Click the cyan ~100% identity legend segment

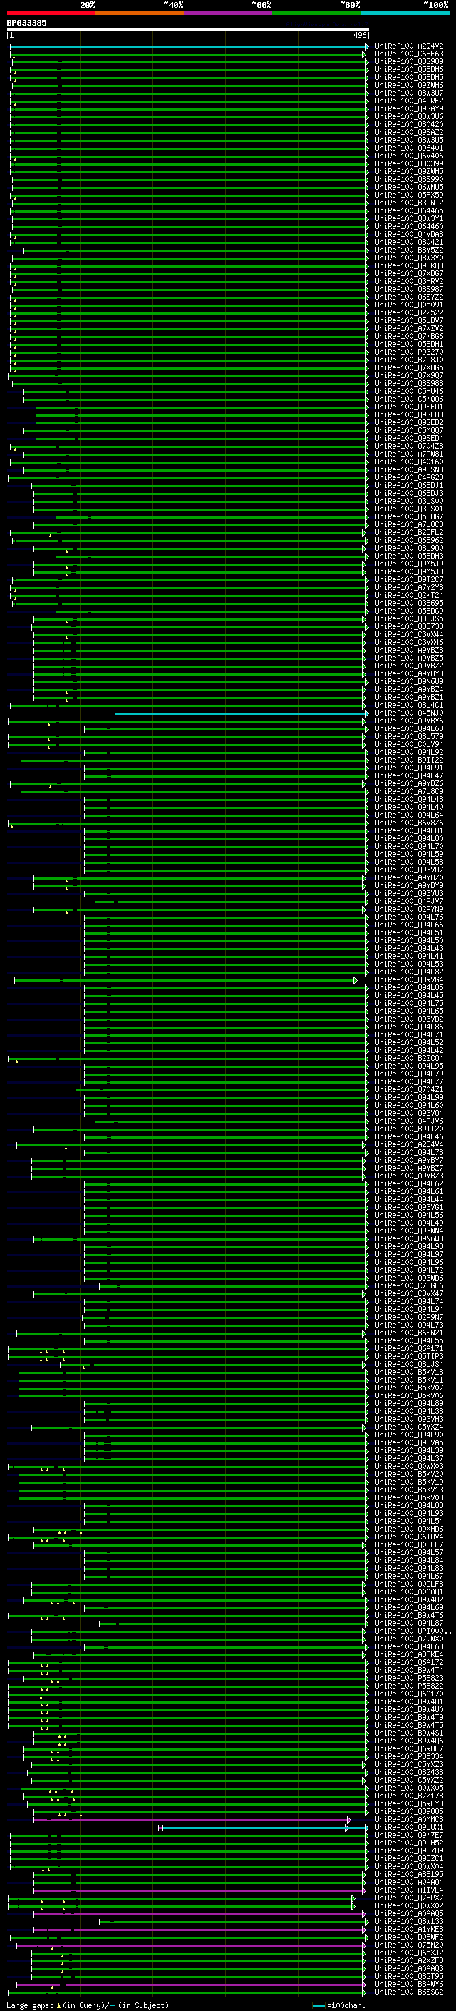[x=405, y=13]
